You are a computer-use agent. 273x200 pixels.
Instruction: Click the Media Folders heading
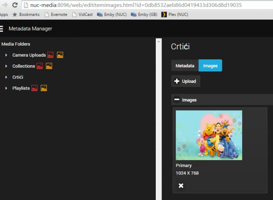click(x=16, y=44)
